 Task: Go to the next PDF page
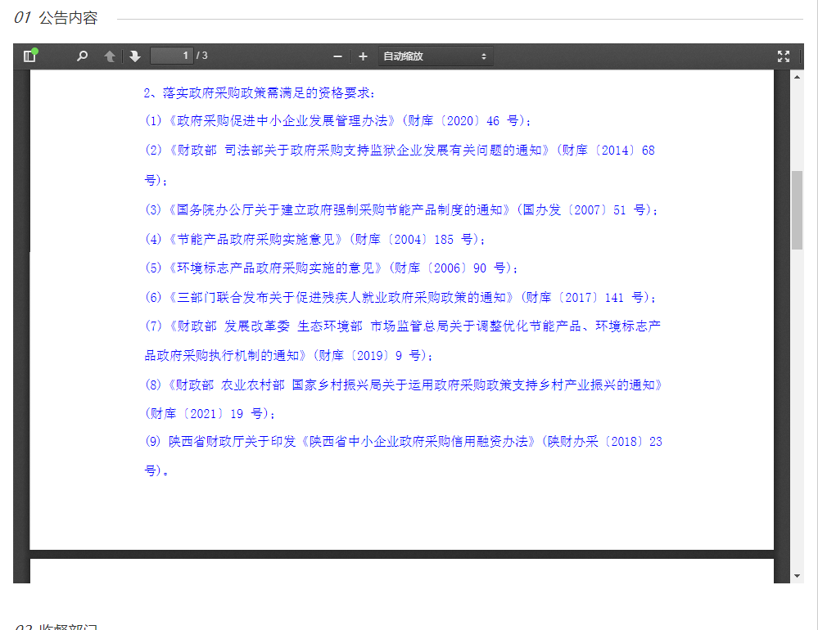(134, 56)
